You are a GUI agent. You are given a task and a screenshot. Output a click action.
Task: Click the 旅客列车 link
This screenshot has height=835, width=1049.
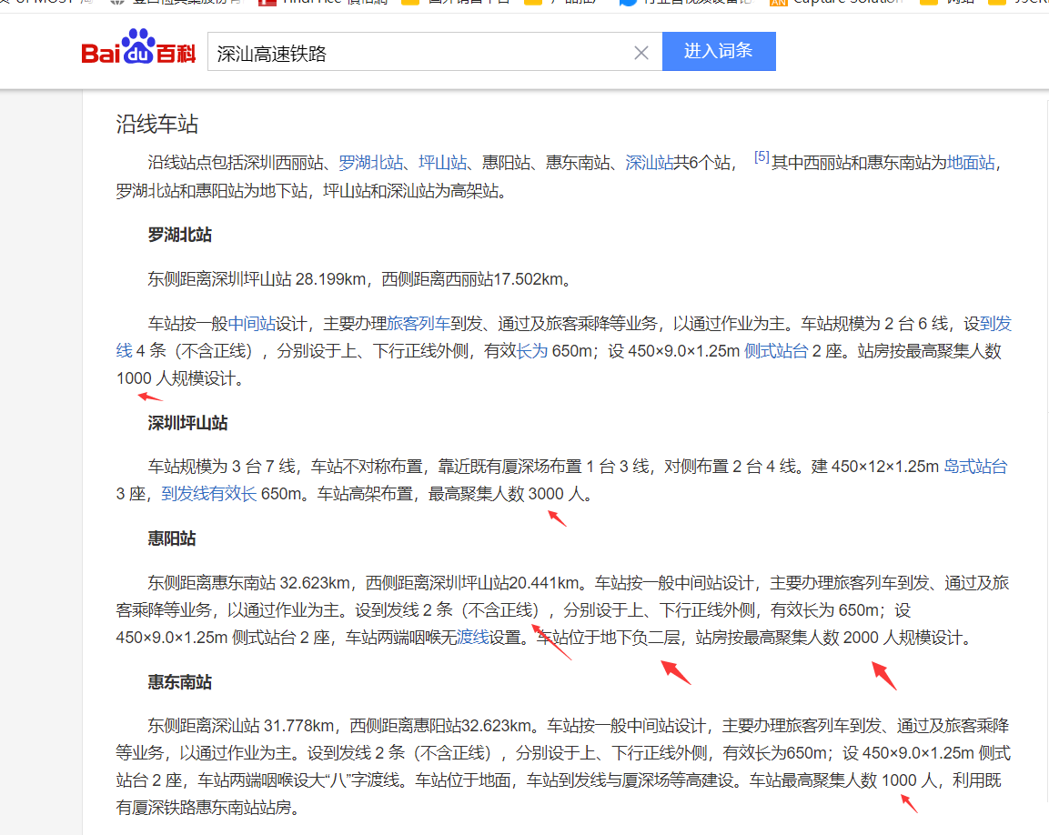click(x=419, y=324)
